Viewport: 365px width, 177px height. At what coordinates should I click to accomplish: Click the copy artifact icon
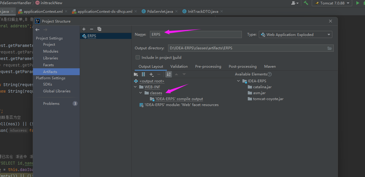click(x=99, y=29)
